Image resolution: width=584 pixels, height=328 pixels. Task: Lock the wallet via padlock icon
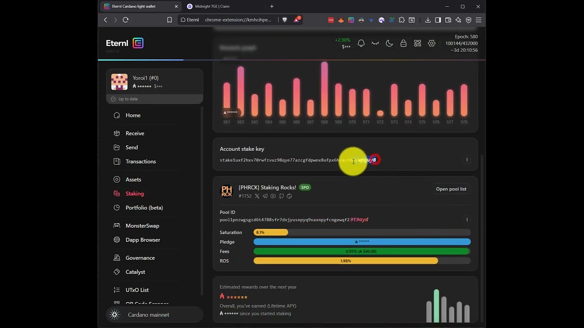(x=403, y=43)
